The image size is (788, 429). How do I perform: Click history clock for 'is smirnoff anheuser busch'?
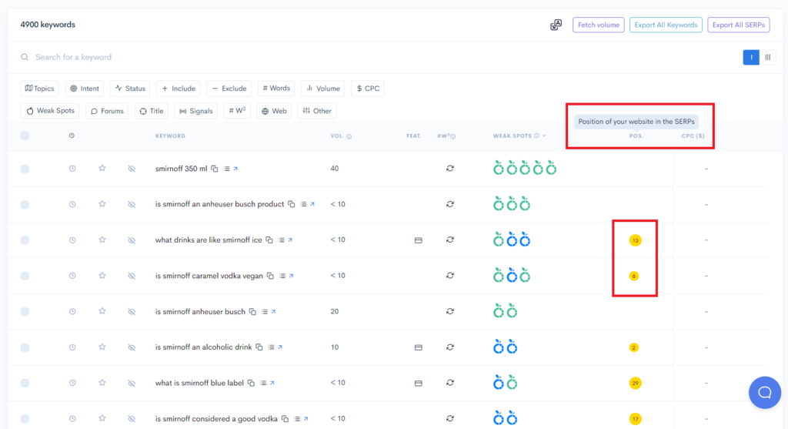tap(72, 311)
